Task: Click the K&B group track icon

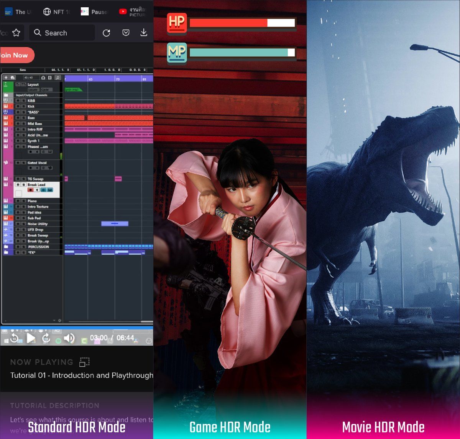Action: coord(6,100)
